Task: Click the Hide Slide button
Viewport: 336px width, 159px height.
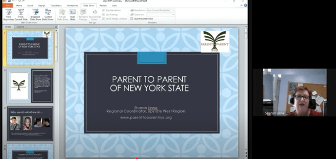Action: 73,14
